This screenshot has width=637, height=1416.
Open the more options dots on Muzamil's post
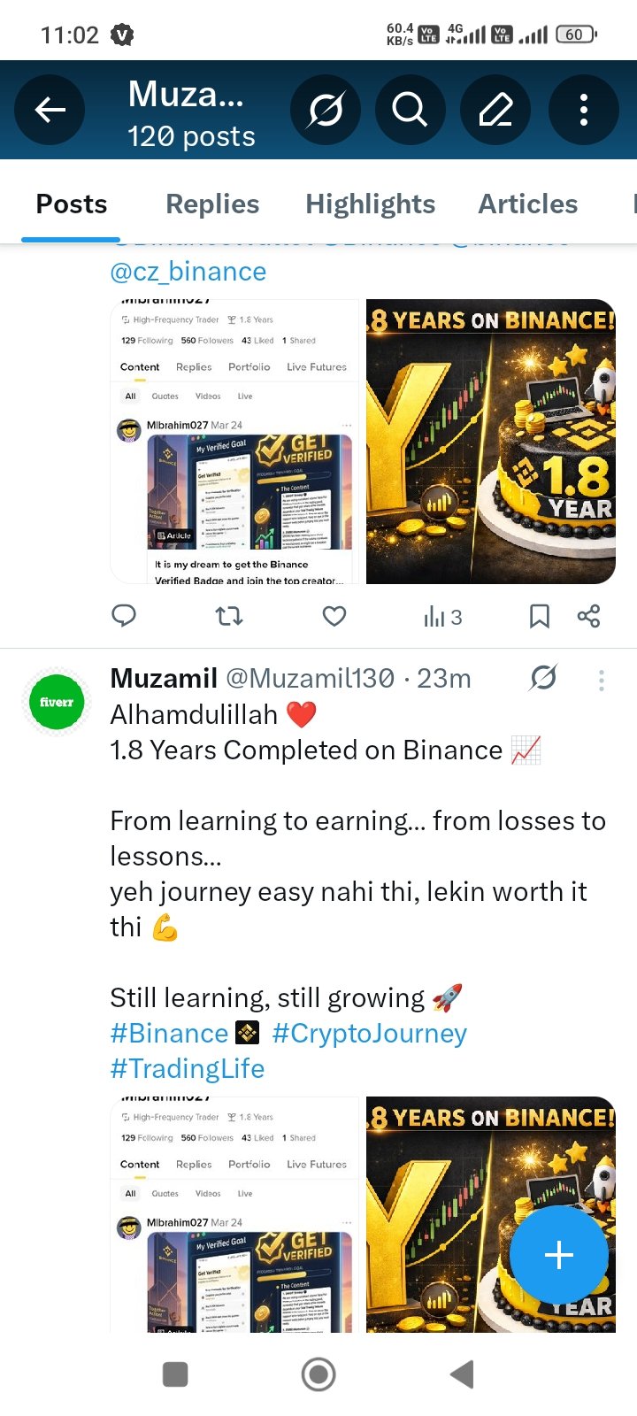coord(602,680)
